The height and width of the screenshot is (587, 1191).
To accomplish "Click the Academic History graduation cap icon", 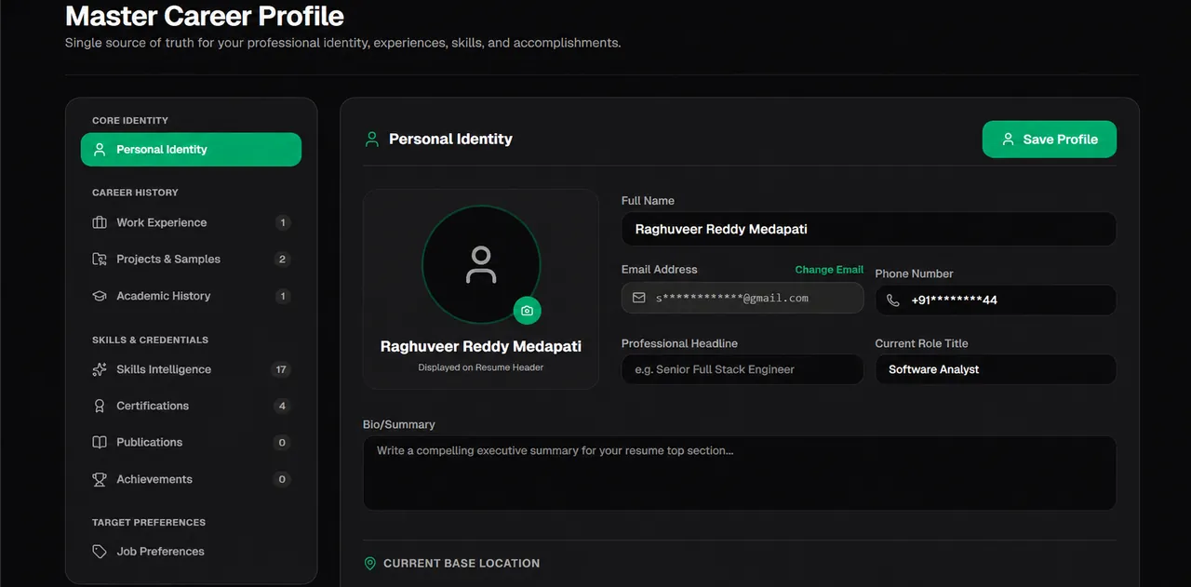I will click(100, 296).
